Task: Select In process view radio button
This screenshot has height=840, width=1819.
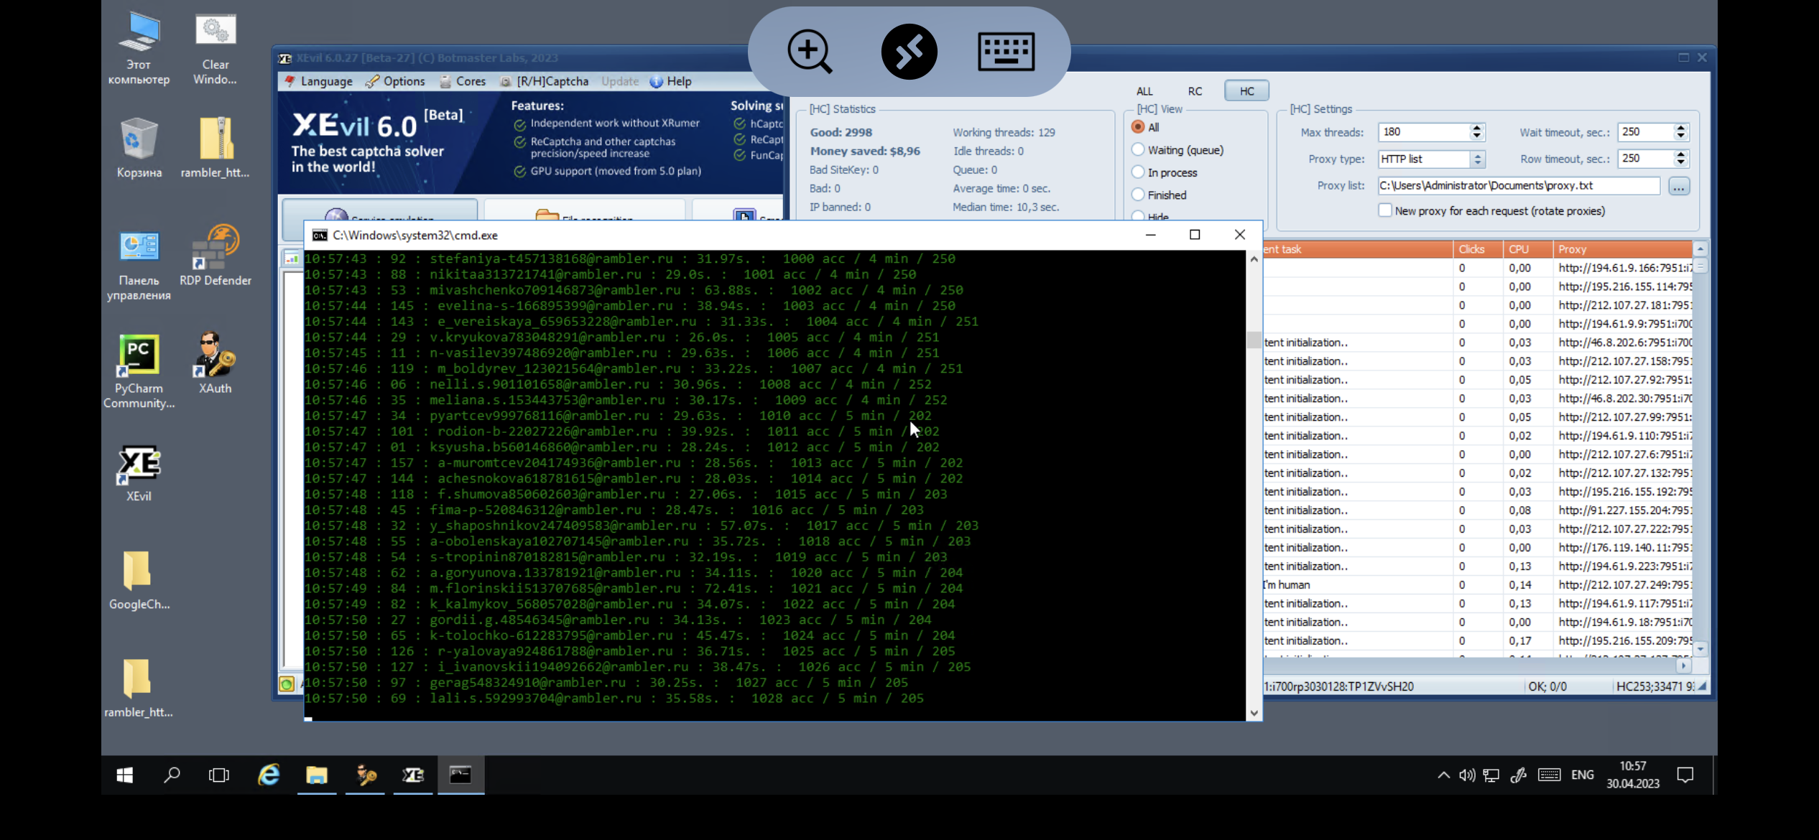Action: click(1138, 172)
